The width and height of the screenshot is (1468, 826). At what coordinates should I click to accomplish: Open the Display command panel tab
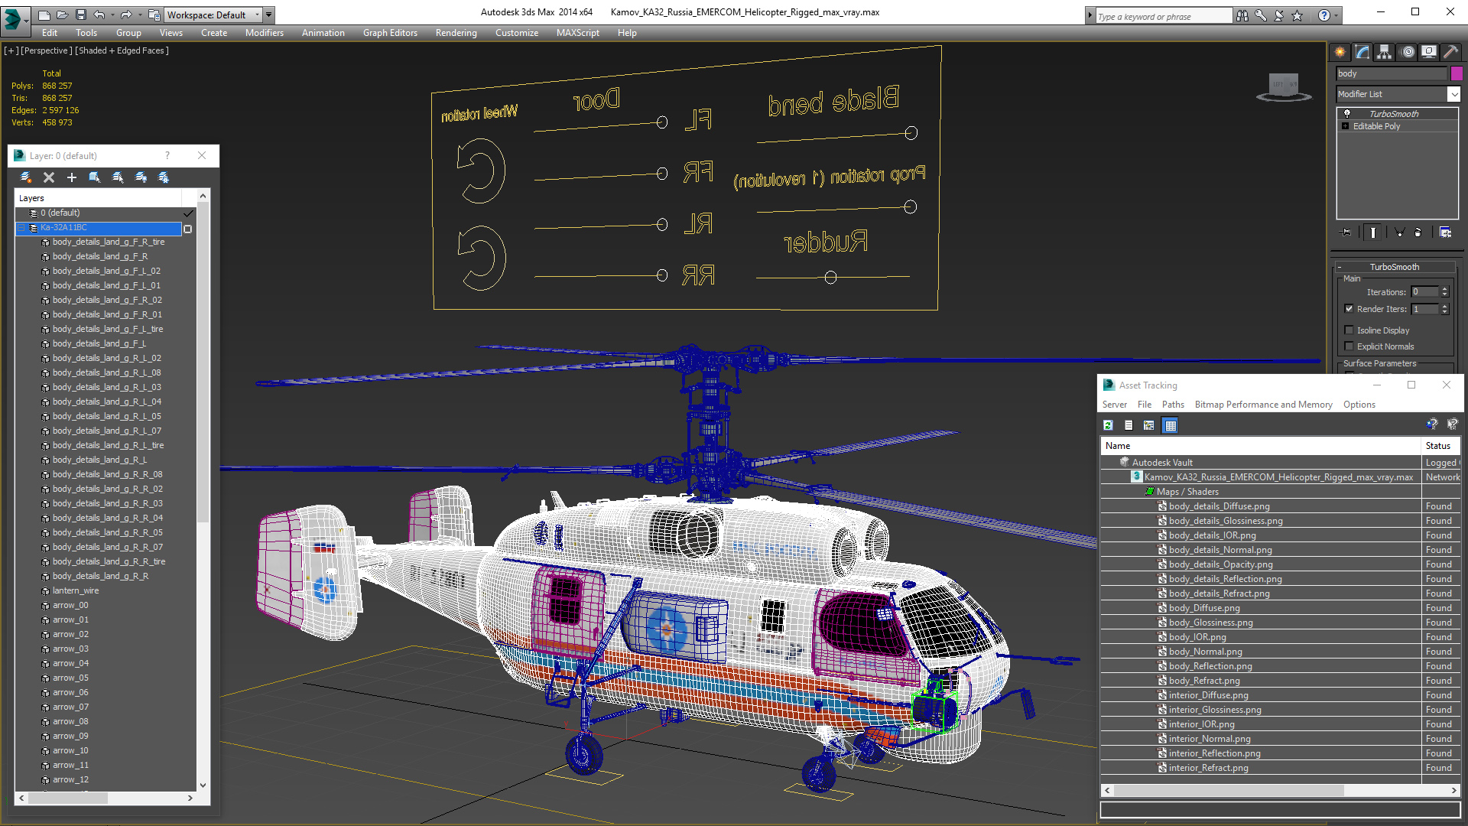click(1429, 52)
